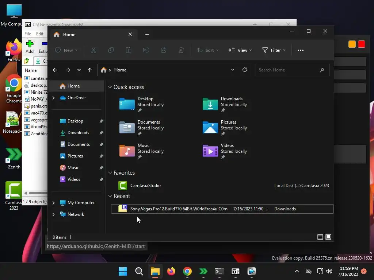374x280 pixels.
Task: Open the Documents folder in Quick access
Action: tap(141, 128)
